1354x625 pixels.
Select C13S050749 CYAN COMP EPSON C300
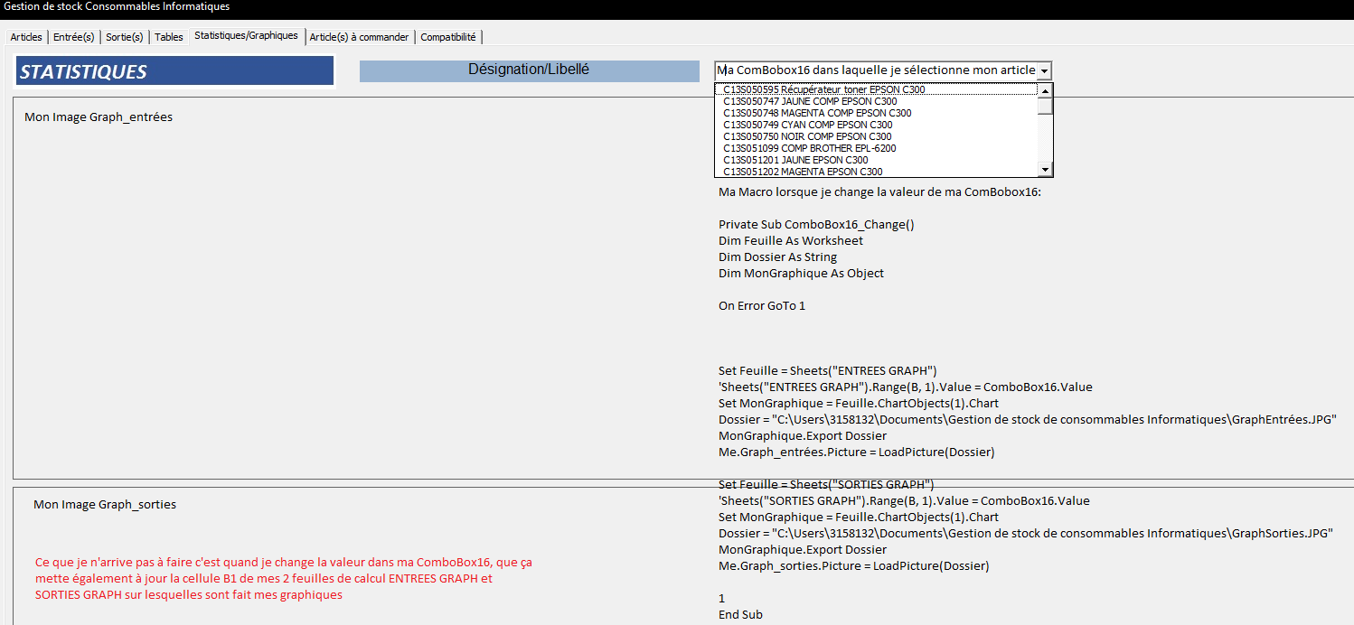[x=807, y=125]
